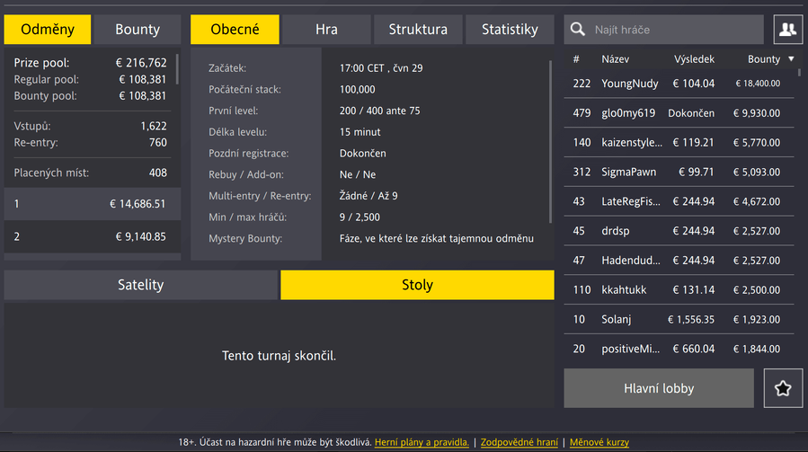
Task: Click the prize list scrollbar
Action: point(177,69)
